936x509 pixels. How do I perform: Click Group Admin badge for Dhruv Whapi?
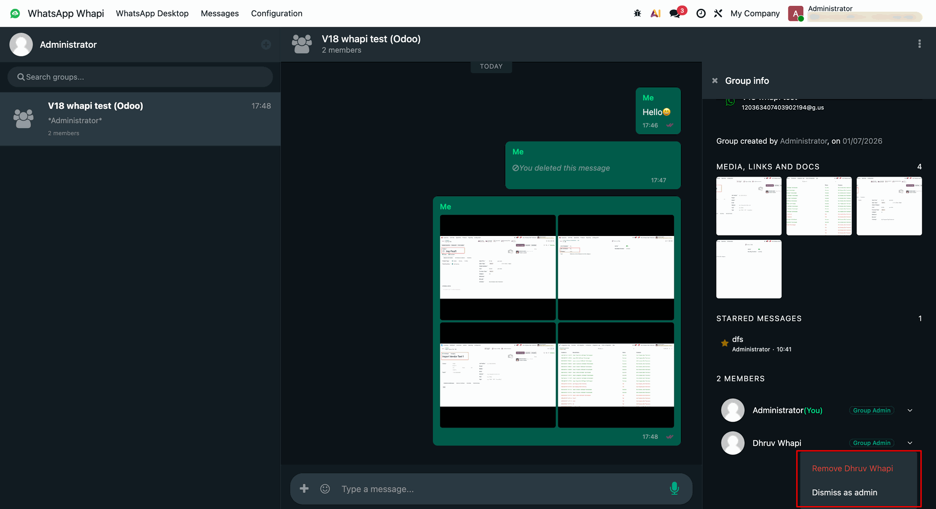pyautogui.click(x=872, y=443)
